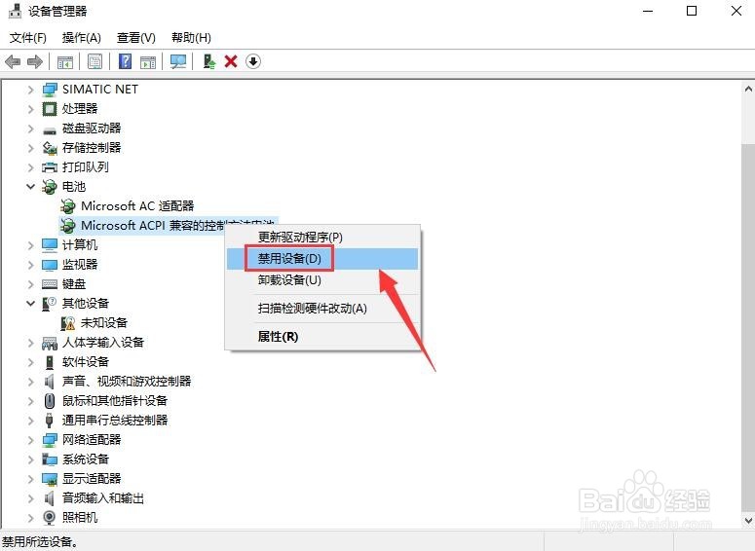Collapse the 其他设备 node
The image size is (755, 551).
(31, 303)
